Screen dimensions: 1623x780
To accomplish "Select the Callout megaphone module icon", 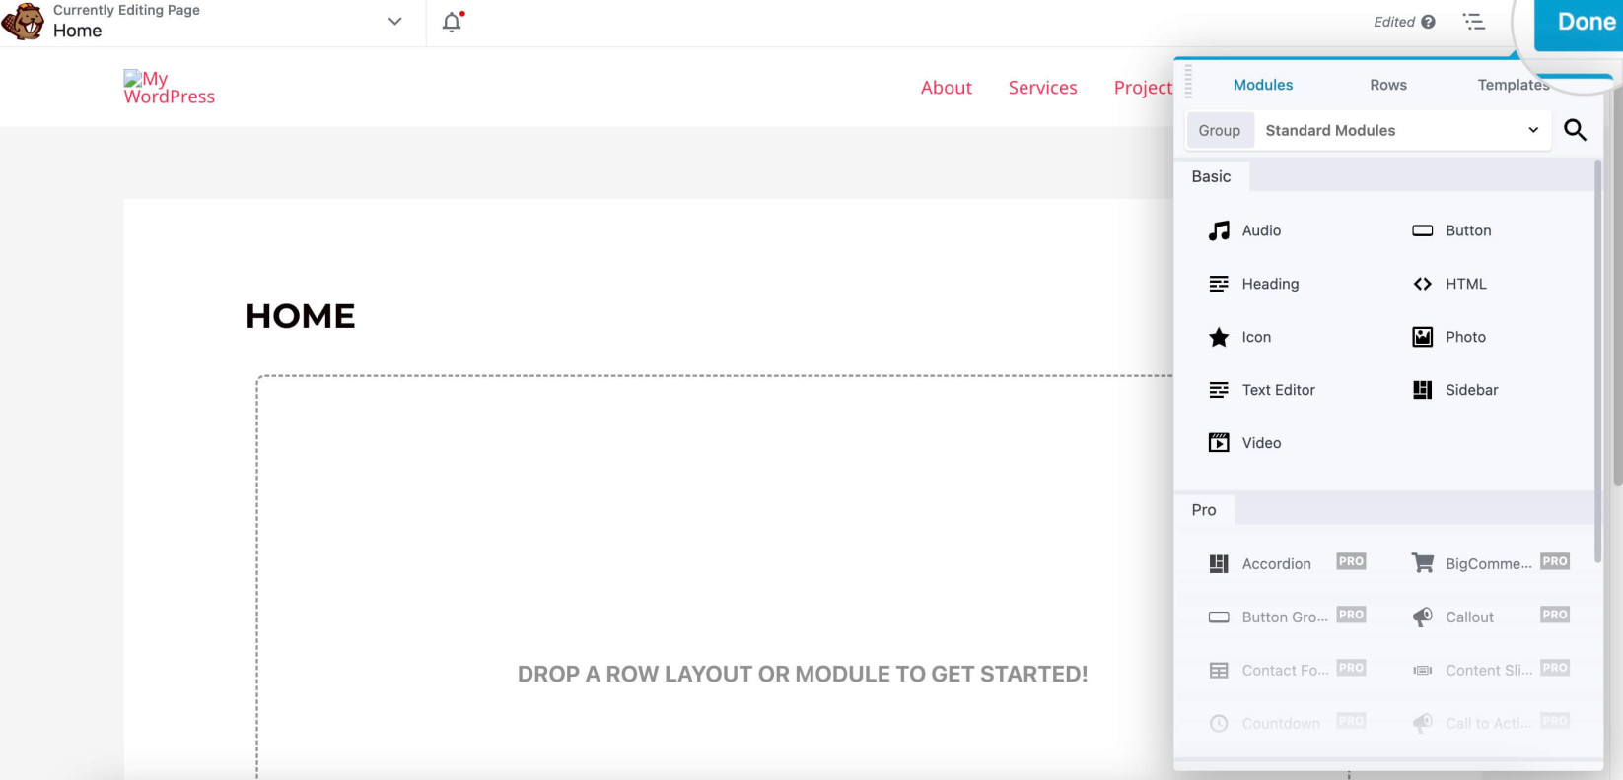I will (x=1422, y=617).
